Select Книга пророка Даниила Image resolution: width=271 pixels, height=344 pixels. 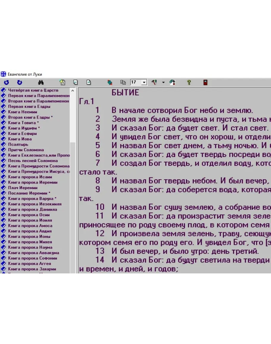pos(32,209)
